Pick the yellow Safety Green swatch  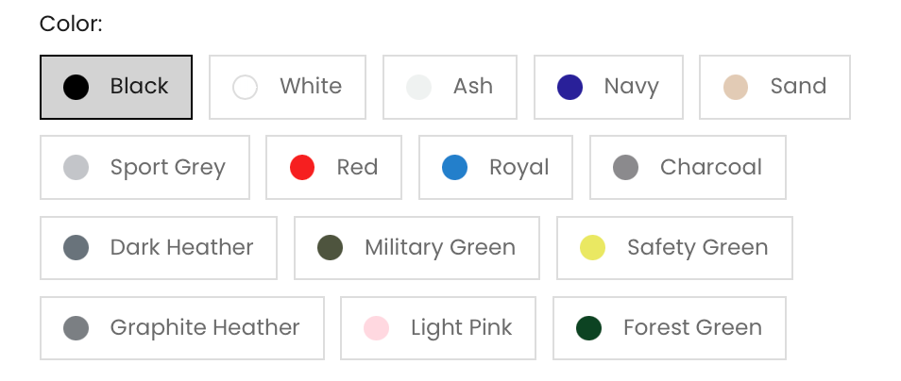tap(592, 248)
